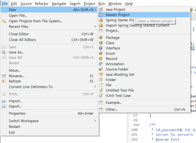Click the Spring Starter Project icon
The image size is (196, 143).
click(101, 20)
